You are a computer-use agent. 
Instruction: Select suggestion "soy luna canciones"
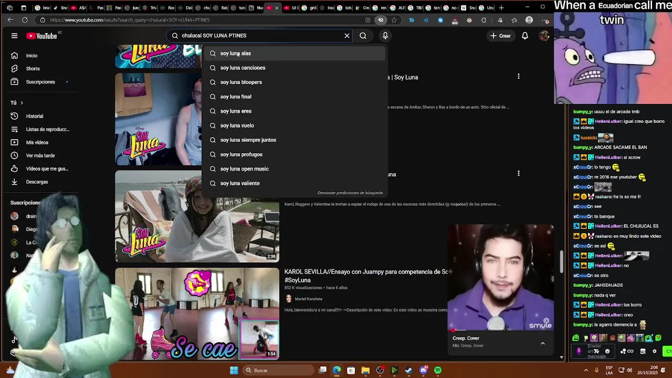coord(294,68)
